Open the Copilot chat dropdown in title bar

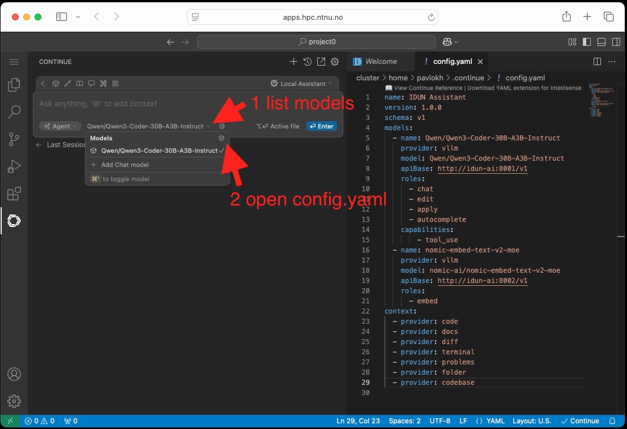click(450, 42)
